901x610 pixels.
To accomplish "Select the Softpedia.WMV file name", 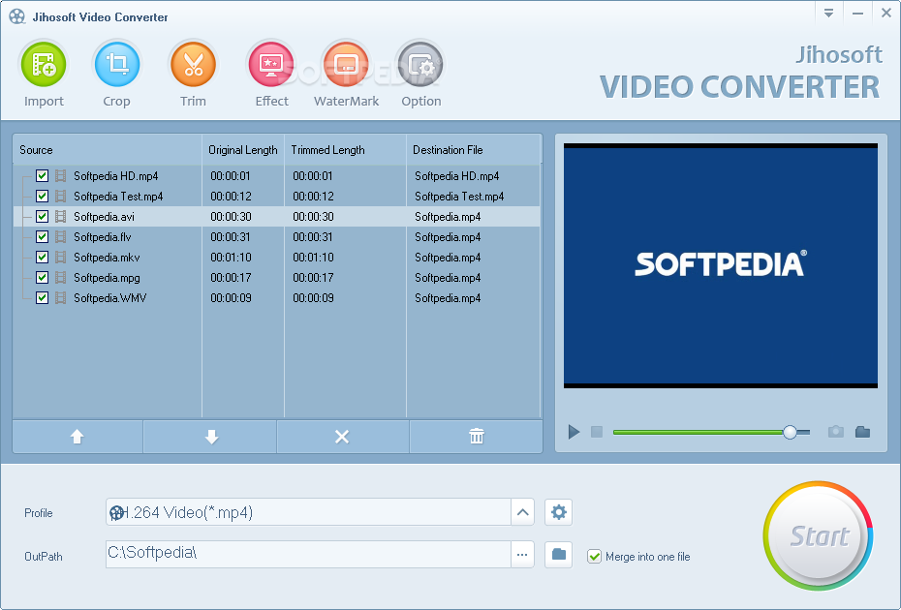I will point(110,297).
